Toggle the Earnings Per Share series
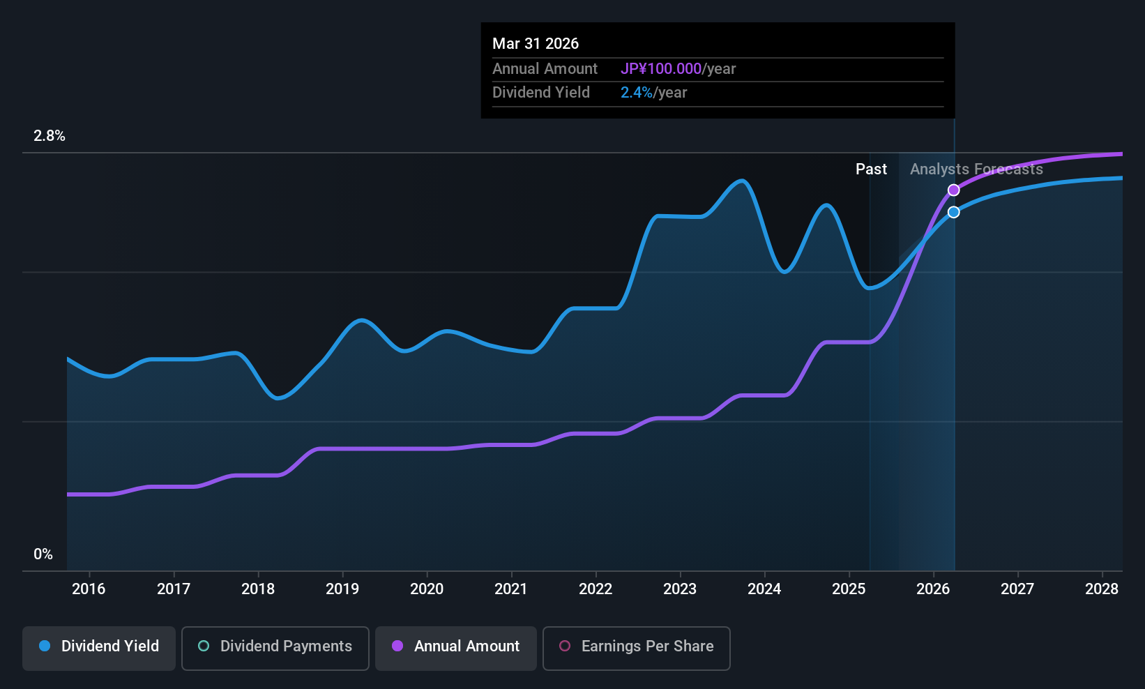Viewport: 1145px width, 689px height. 635,648
